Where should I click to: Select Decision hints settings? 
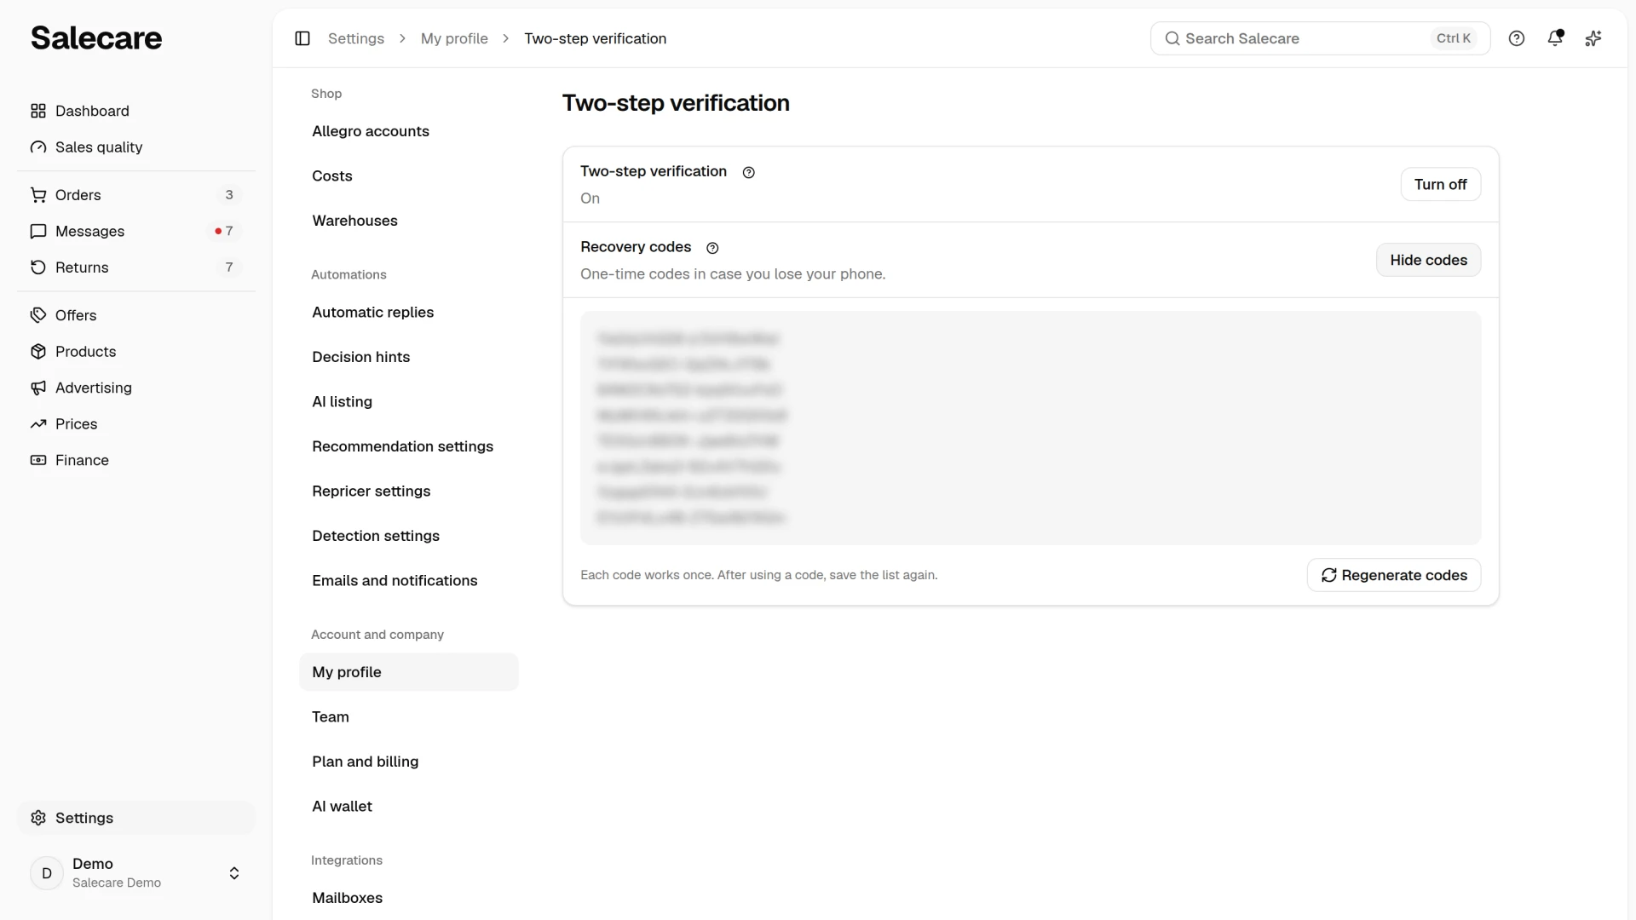409,357
